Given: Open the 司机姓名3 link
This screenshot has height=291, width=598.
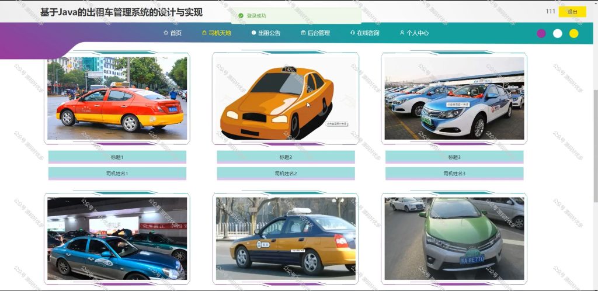Looking at the screenshot, I should click(x=454, y=174).
